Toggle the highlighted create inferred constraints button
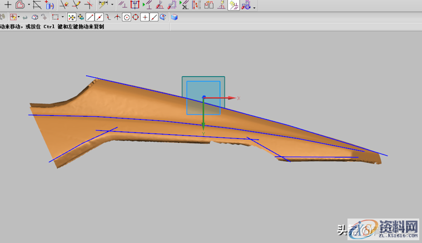 (234, 6)
